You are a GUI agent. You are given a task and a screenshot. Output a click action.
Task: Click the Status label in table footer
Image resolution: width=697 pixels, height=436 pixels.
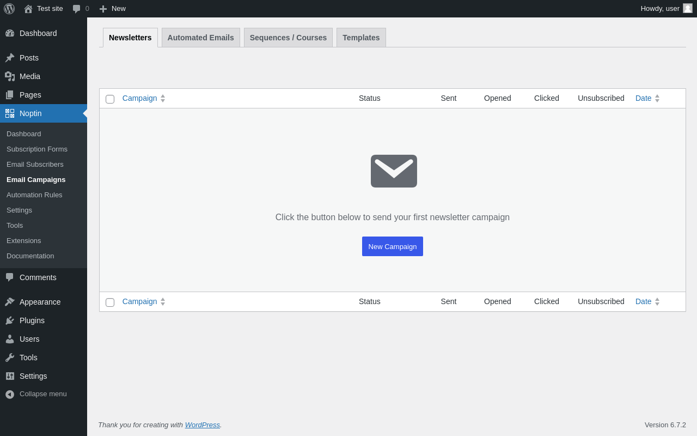[x=370, y=301]
